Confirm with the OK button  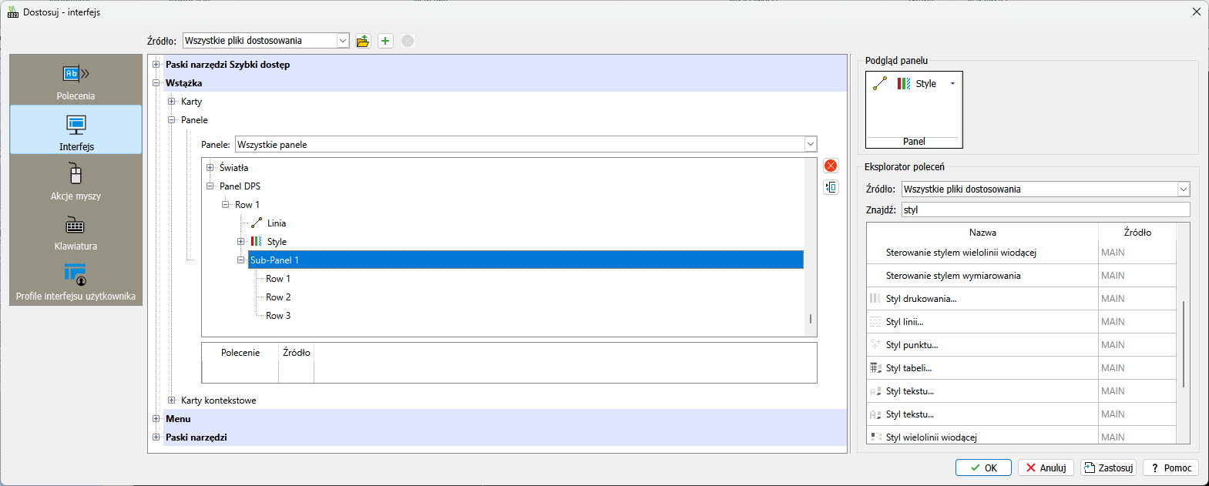(x=983, y=468)
